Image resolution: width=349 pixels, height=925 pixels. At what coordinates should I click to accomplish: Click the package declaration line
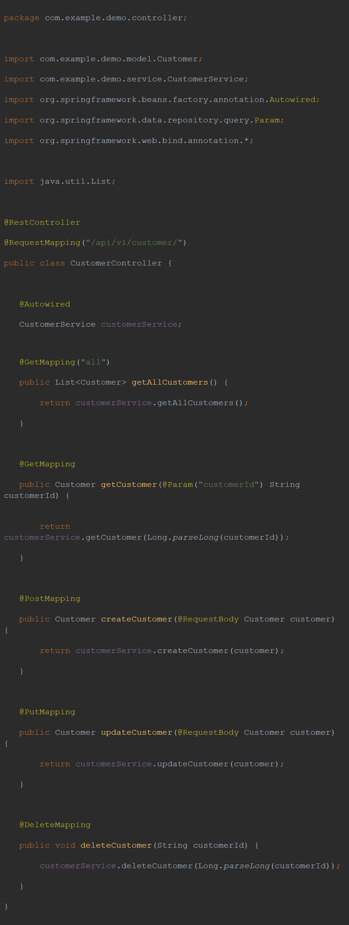pos(95,18)
